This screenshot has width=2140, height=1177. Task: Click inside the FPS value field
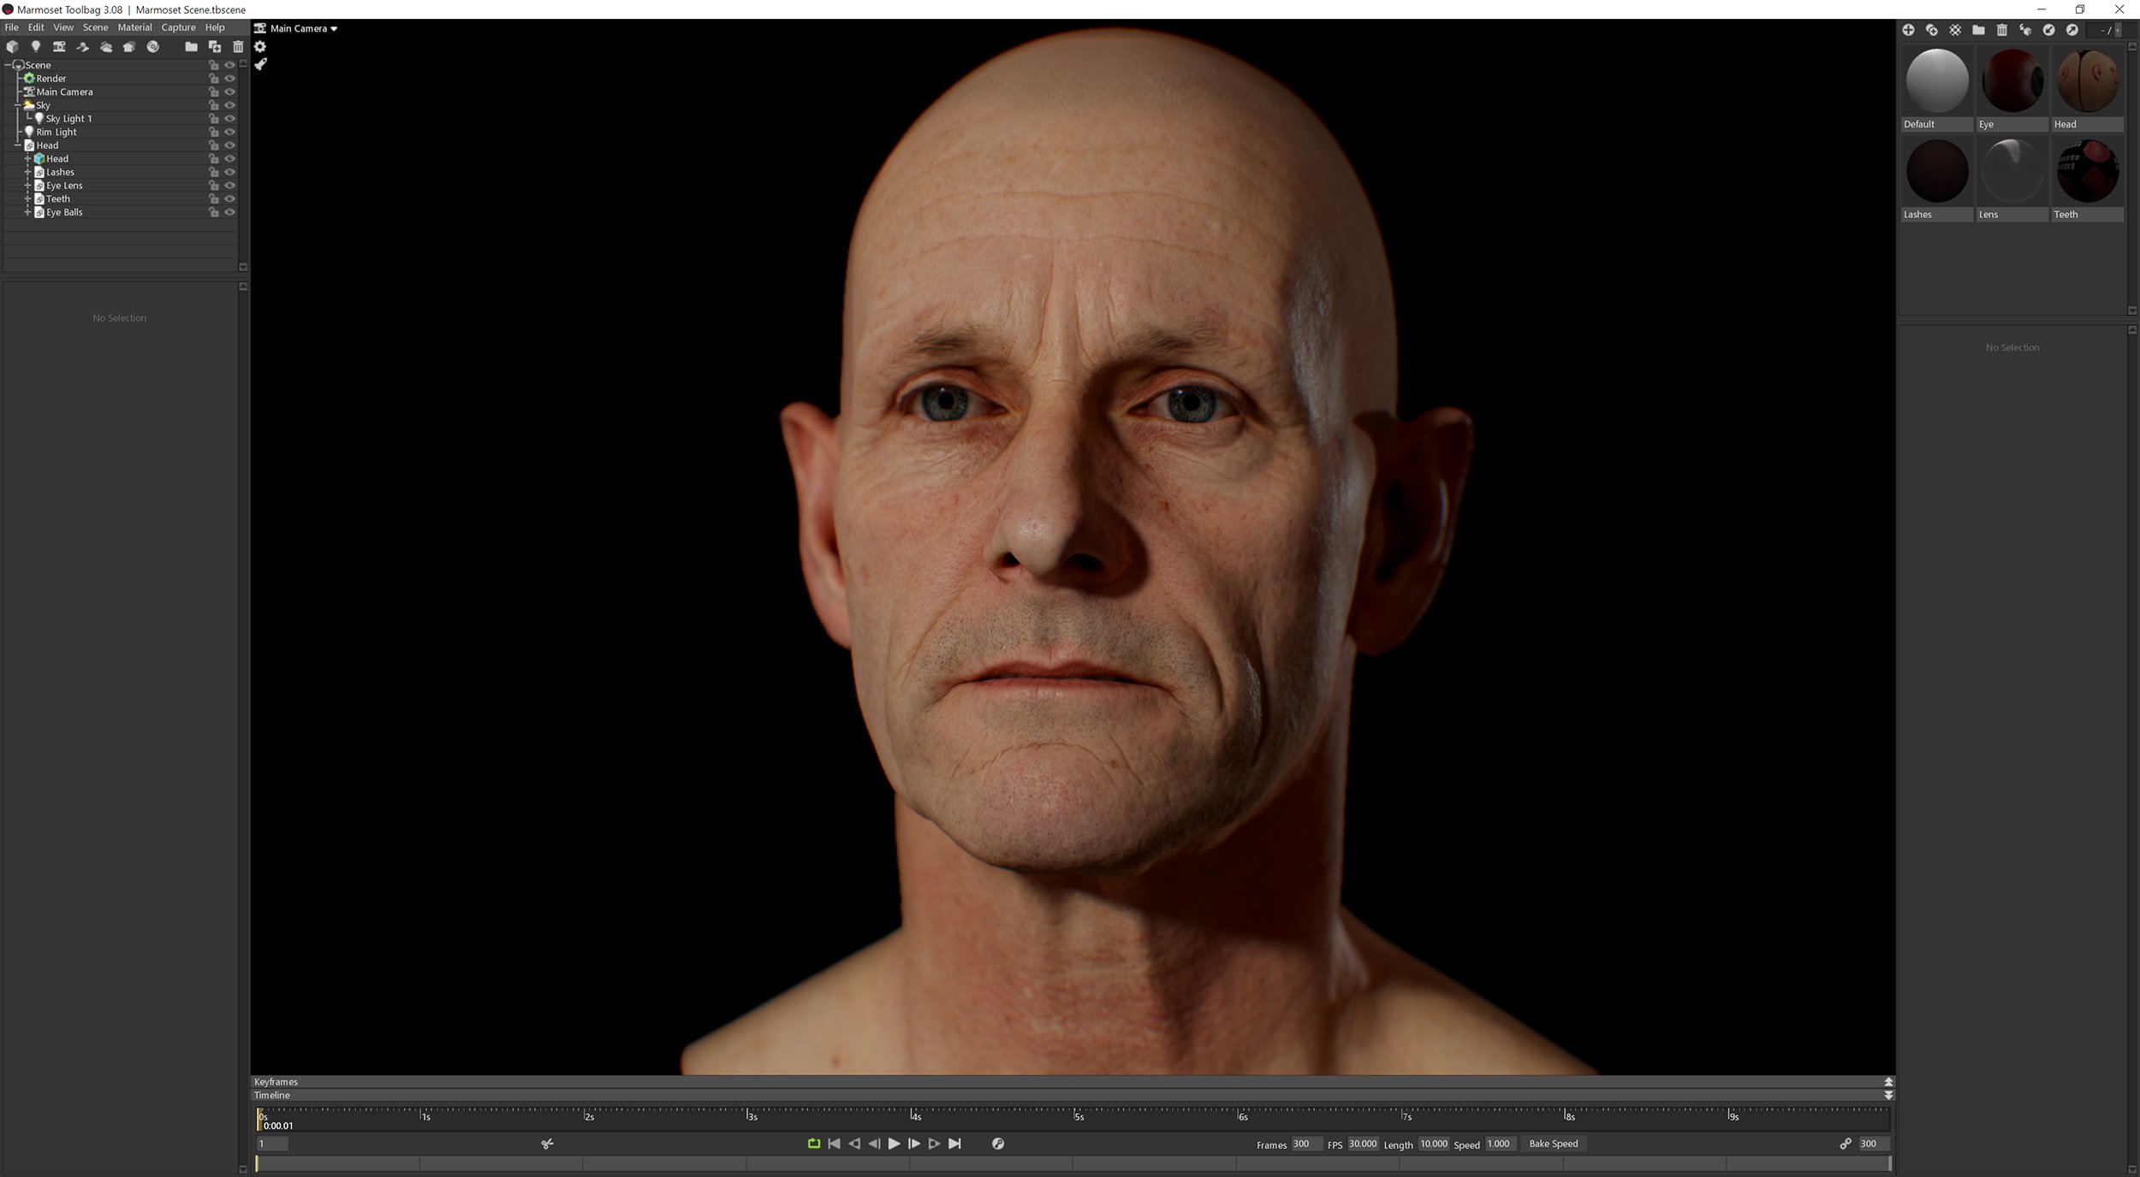1363,1144
